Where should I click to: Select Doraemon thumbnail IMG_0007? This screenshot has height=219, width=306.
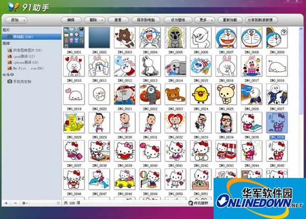click(226, 37)
